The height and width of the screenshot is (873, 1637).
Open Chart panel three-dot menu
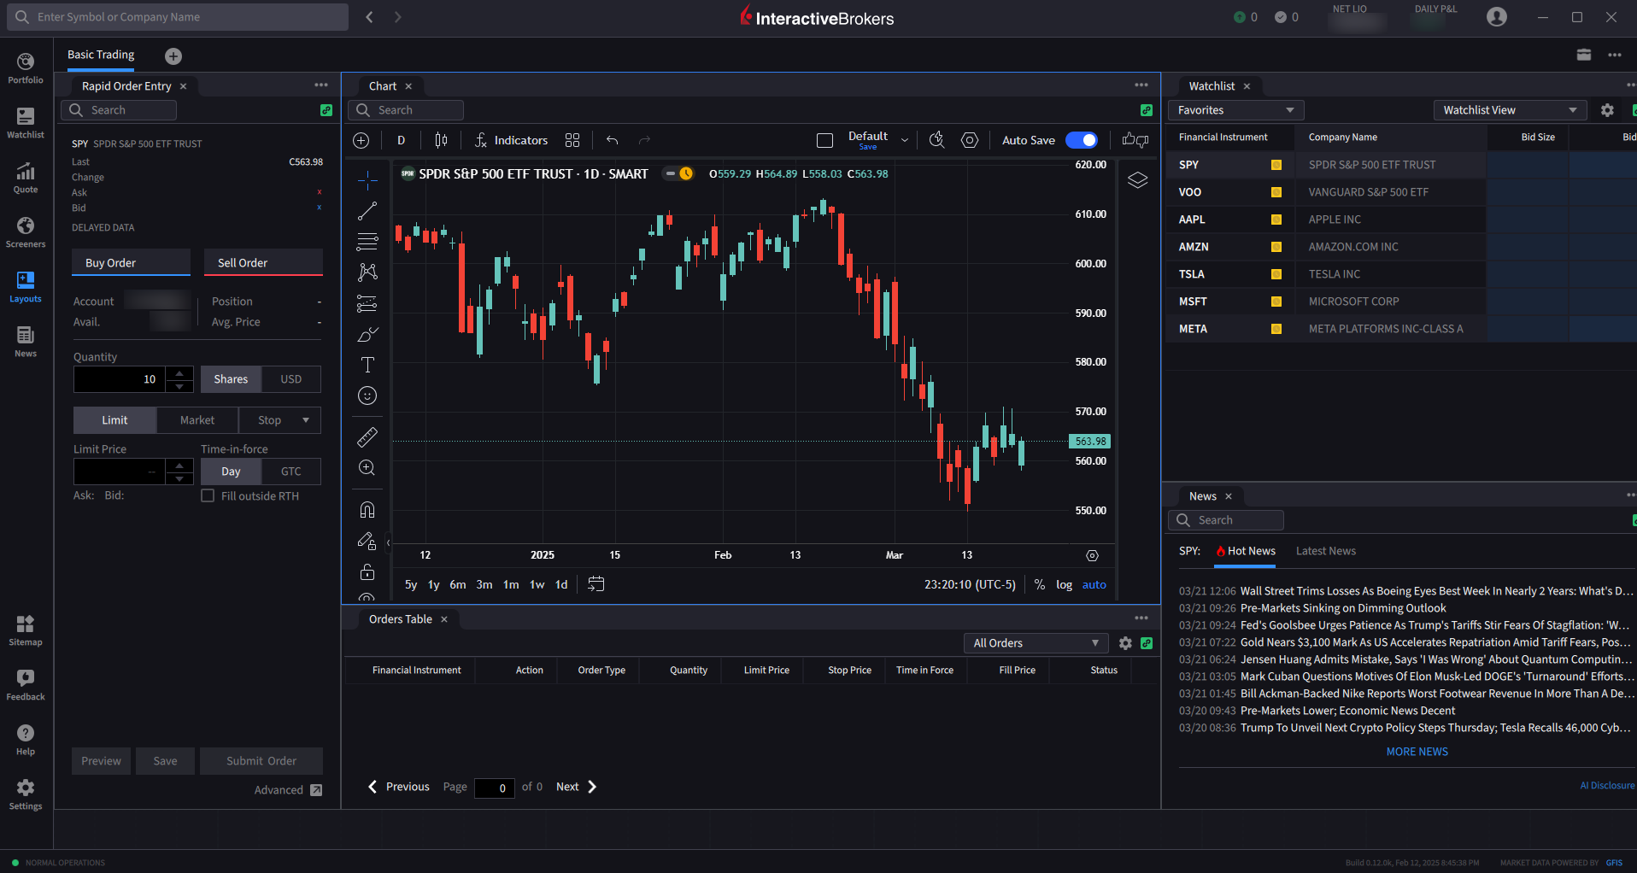[1141, 85]
